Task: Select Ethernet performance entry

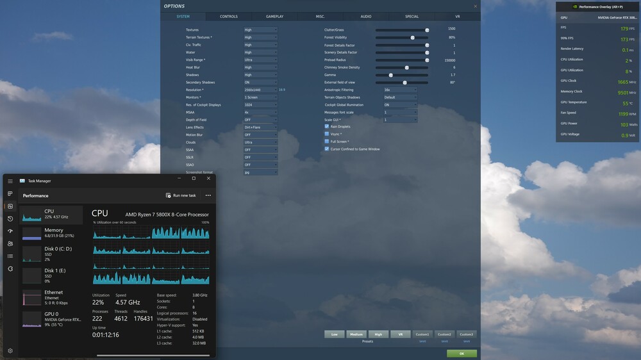Action: pyautogui.click(x=51, y=297)
